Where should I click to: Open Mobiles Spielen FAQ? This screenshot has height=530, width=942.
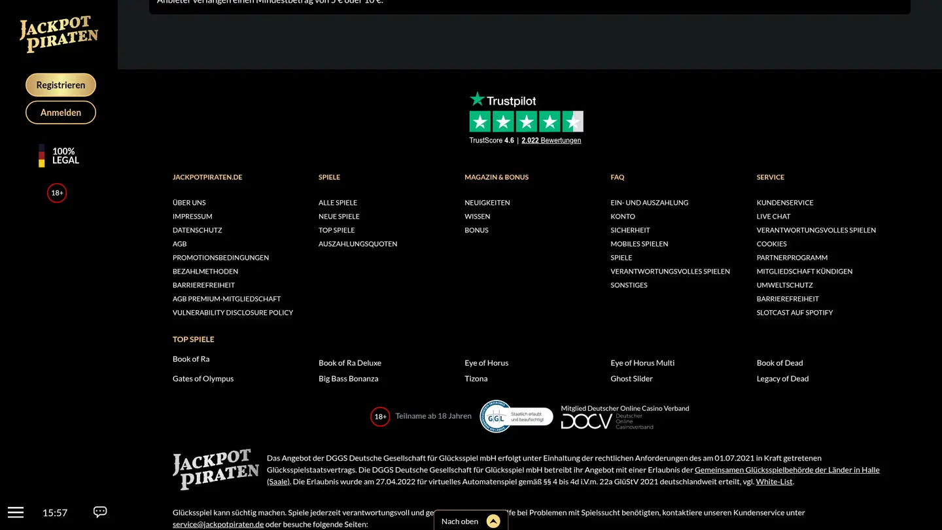point(639,244)
